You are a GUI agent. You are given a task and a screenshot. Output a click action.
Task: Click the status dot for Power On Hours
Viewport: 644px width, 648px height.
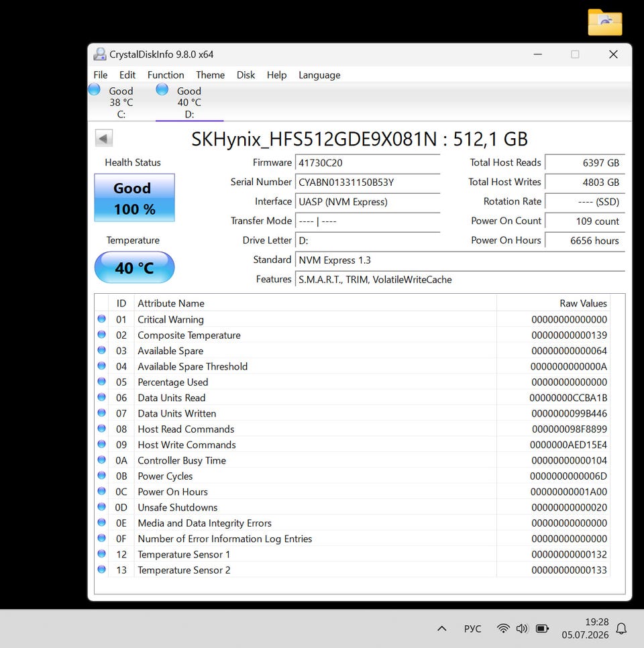pyautogui.click(x=102, y=491)
